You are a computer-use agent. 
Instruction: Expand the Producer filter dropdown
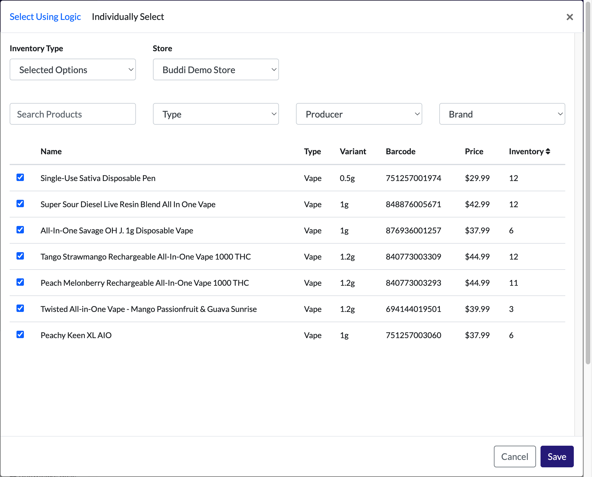359,114
